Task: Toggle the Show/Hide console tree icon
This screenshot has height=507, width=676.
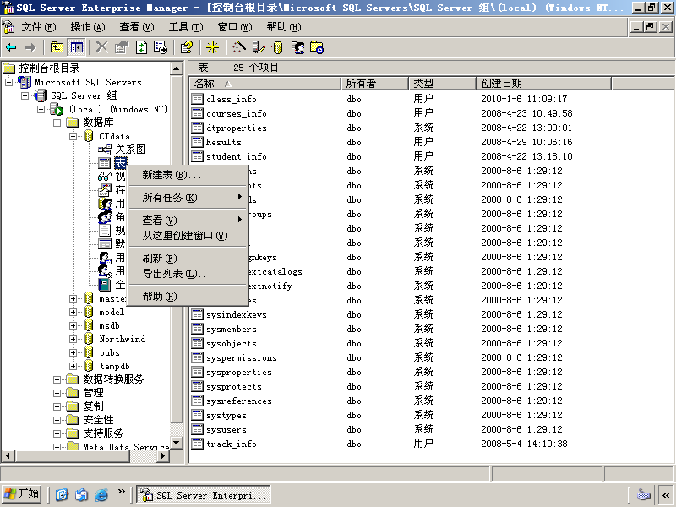Action: [x=77, y=47]
